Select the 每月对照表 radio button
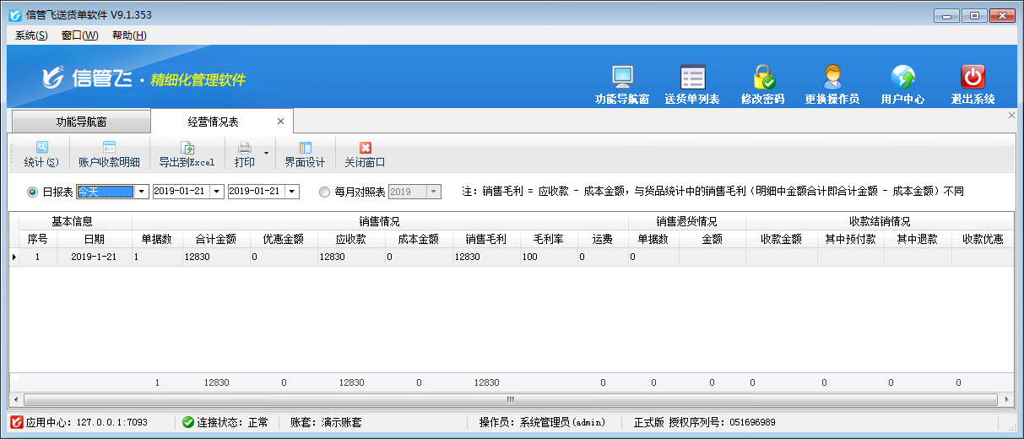This screenshot has height=439, width=1024. click(325, 192)
